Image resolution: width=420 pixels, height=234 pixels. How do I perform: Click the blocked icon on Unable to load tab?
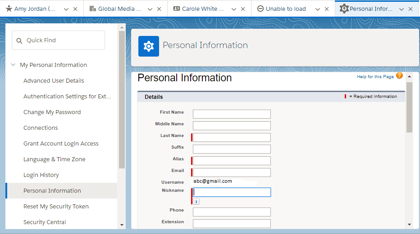point(260,9)
